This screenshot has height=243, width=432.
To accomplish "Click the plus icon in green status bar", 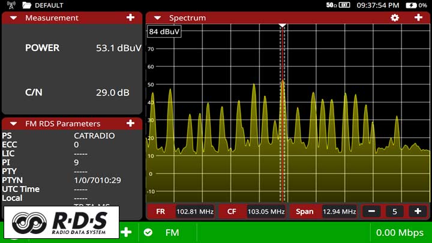I will (126, 232).
